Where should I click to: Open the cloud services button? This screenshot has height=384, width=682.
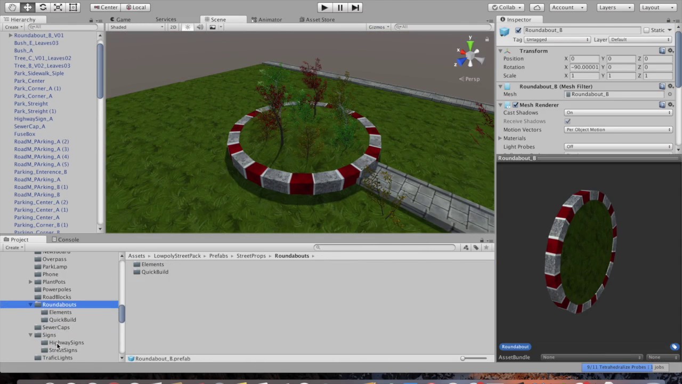[537, 7]
